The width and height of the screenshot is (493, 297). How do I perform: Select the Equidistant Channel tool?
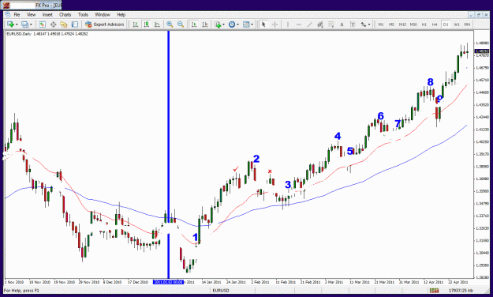tap(320, 24)
